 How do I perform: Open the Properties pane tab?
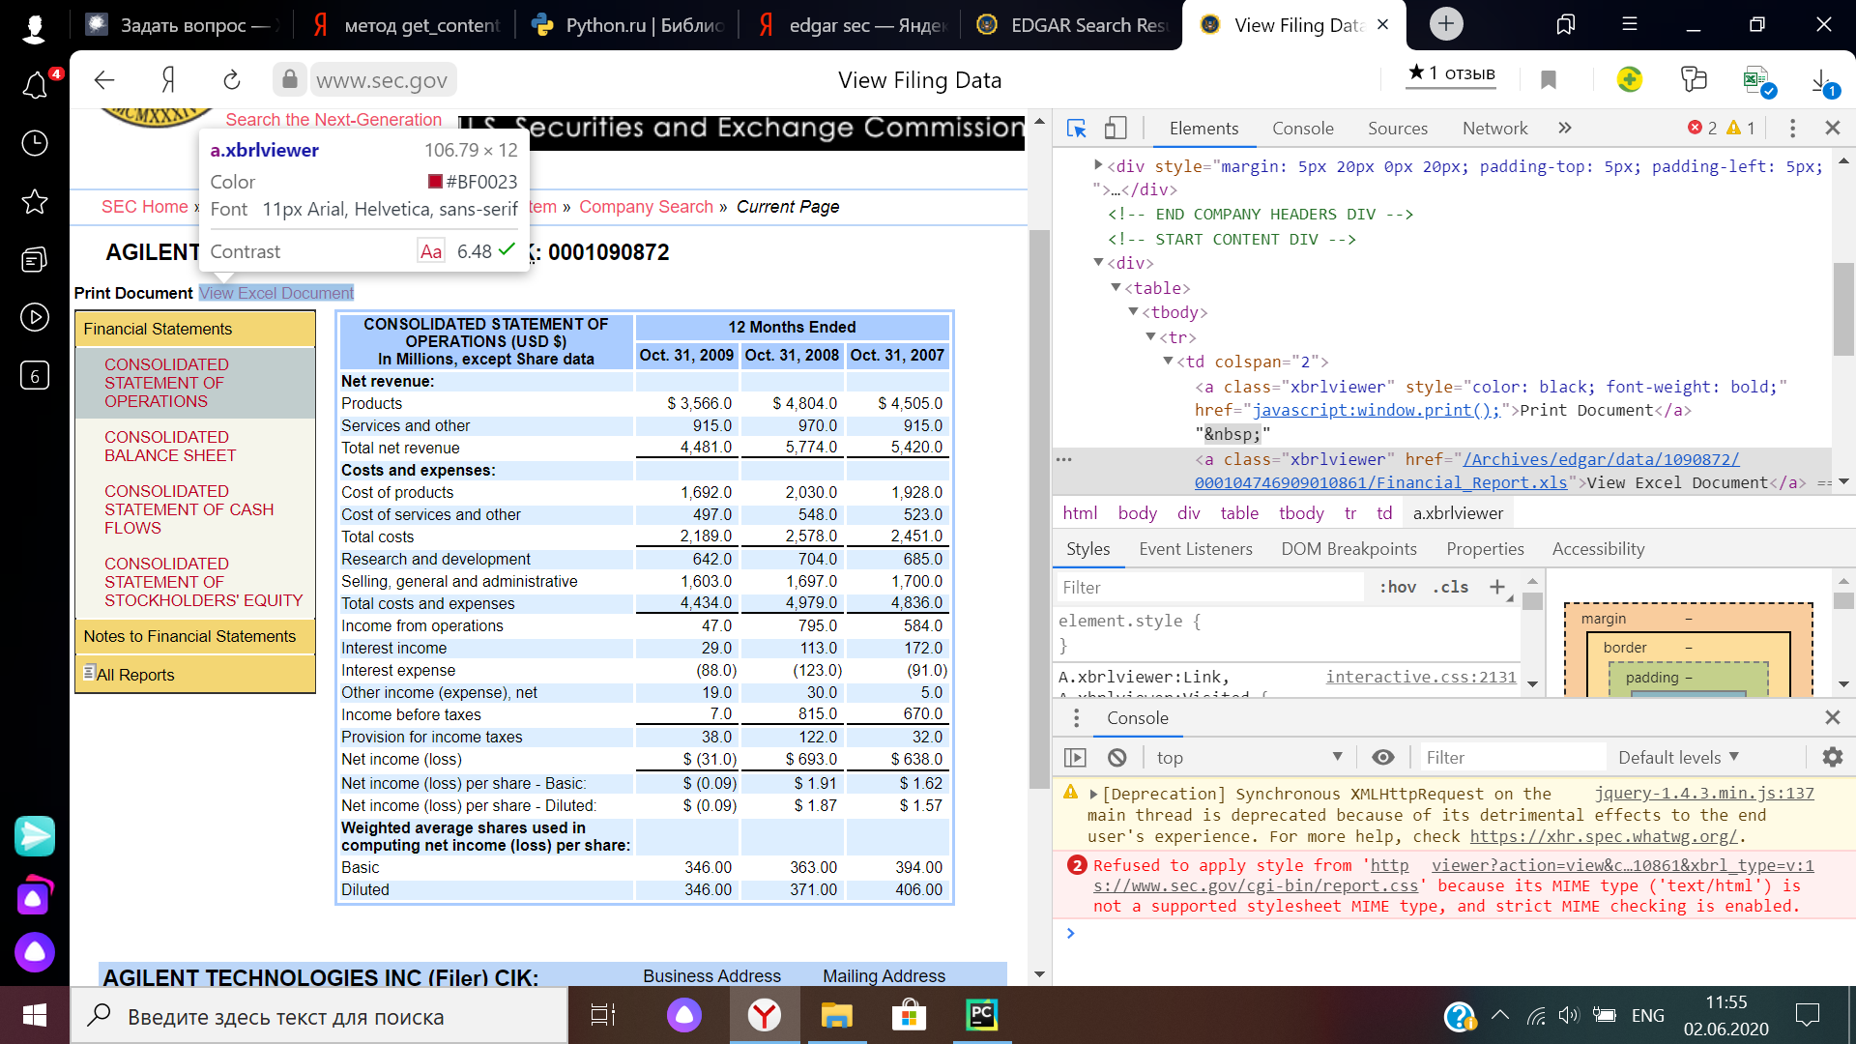point(1485,549)
